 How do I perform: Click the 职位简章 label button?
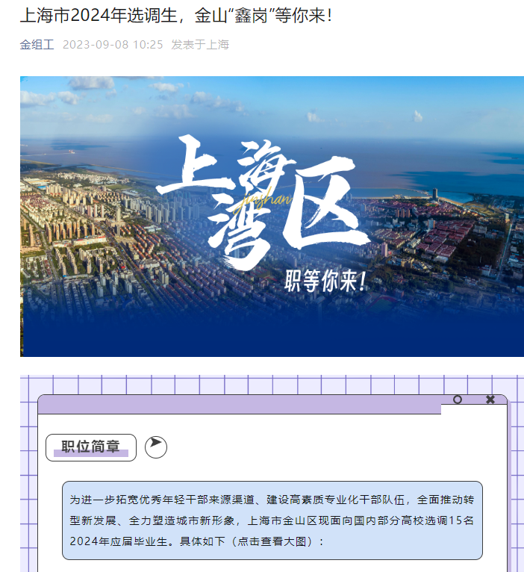[91, 447]
